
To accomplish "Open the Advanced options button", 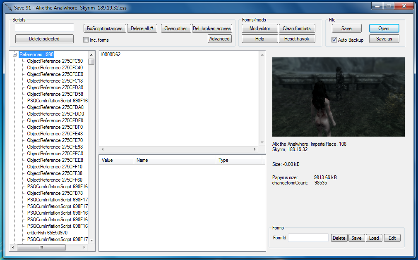I will click(x=219, y=39).
